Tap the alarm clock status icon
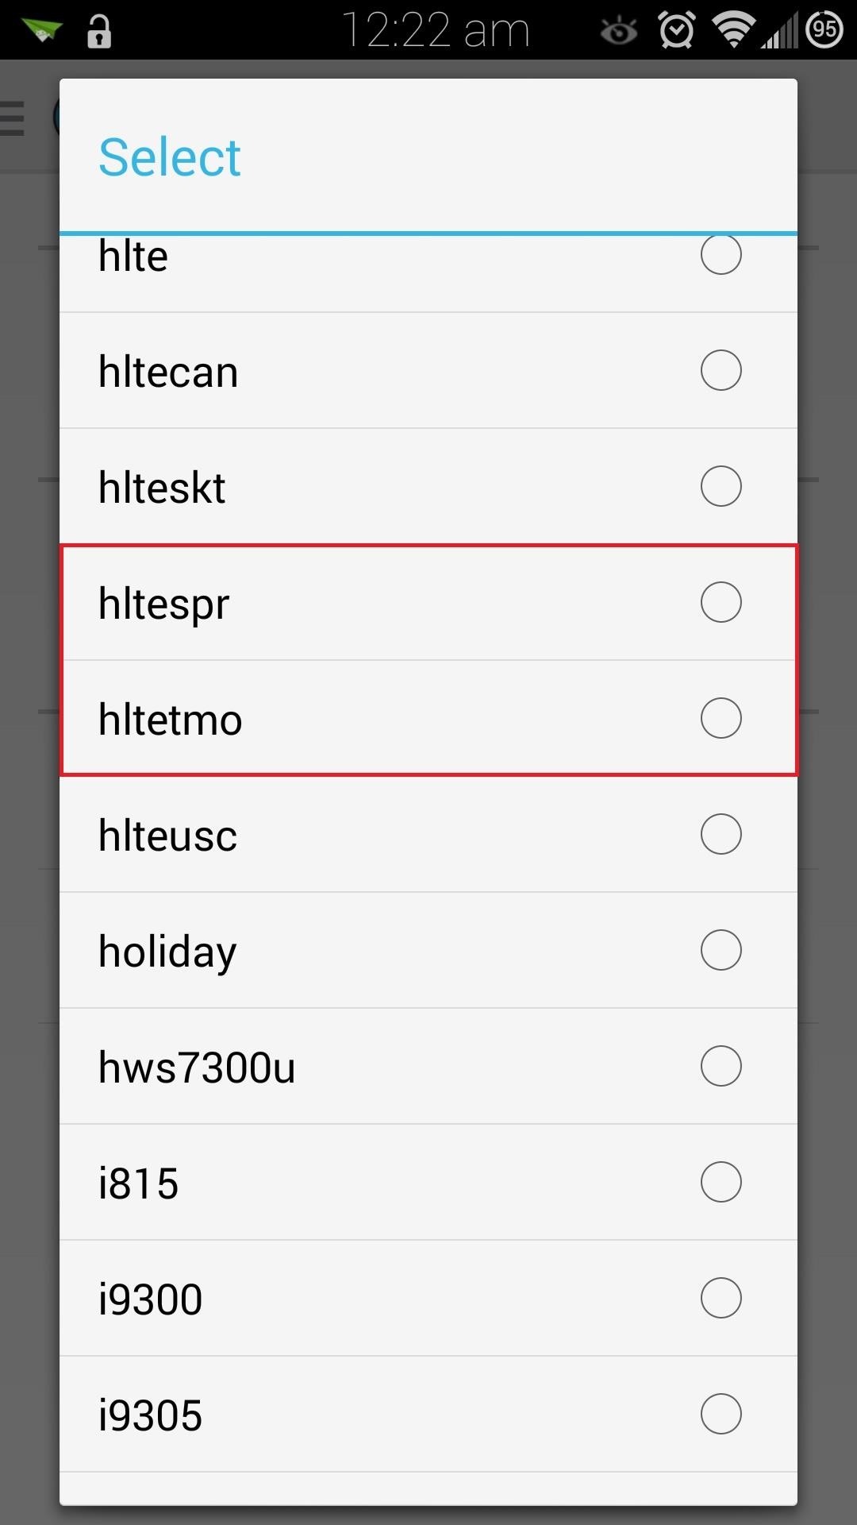This screenshot has height=1525, width=857. [677, 30]
